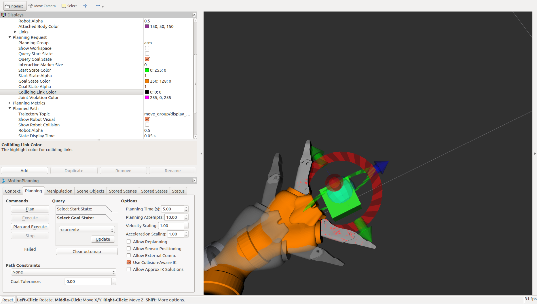Select the Move Camera tool
Viewport: 537px width, 304px height.
[x=42, y=6]
